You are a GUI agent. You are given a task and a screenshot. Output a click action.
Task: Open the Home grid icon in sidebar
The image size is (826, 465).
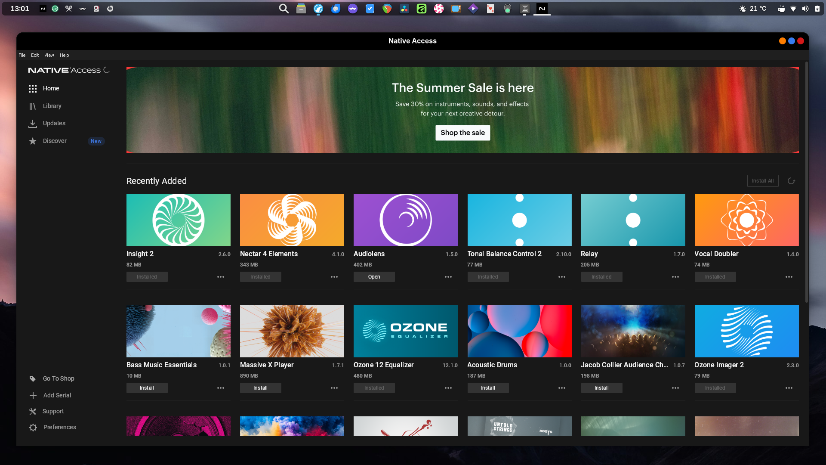[x=33, y=89]
